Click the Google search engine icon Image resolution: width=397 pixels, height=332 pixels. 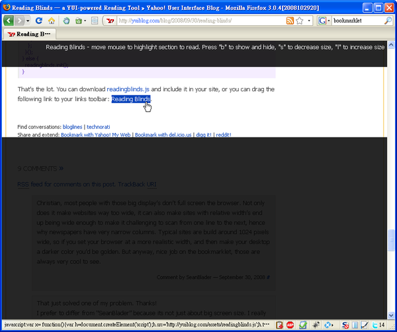pos(322,21)
